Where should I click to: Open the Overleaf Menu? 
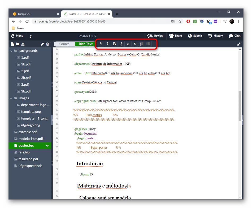tap(17, 36)
